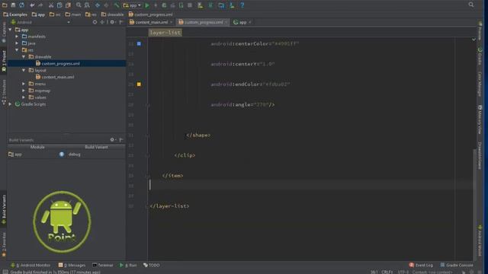The image size is (488, 274).
Task: Open Build Variants settings via the gear icon
Action: click(x=112, y=140)
